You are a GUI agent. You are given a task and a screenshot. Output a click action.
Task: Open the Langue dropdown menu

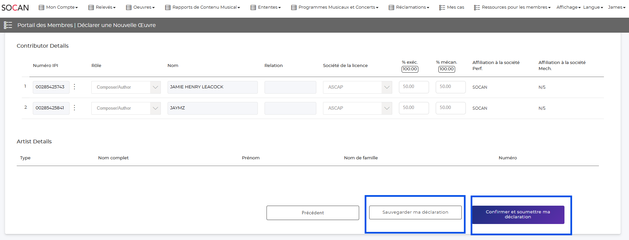click(593, 7)
